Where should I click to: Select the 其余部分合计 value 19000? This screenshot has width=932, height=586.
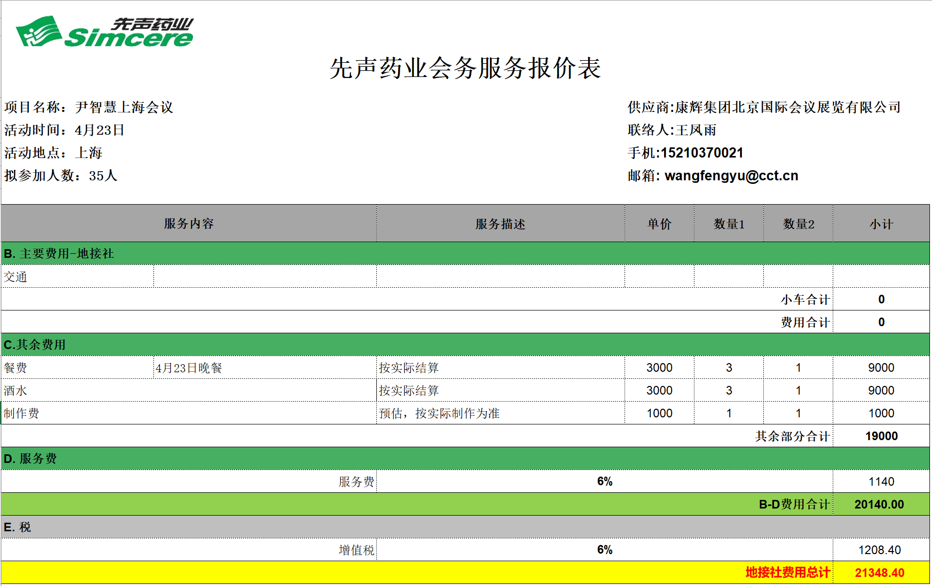[881, 436]
